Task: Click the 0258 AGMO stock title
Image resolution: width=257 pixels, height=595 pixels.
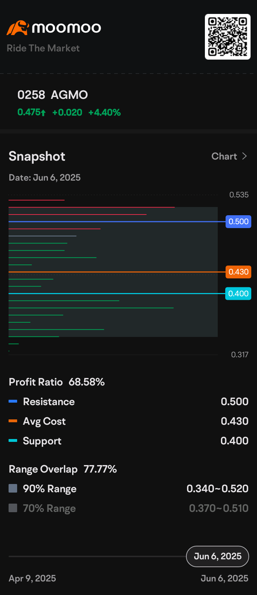Action: pyautogui.click(x=52, y=95)
